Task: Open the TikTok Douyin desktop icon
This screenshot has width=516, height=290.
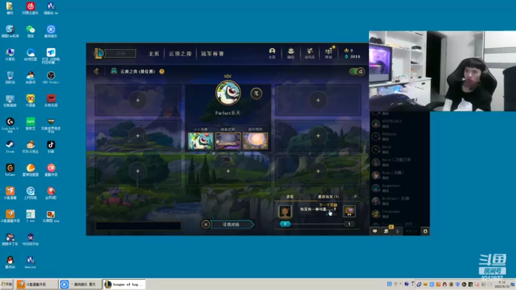Action: [51, 147]
